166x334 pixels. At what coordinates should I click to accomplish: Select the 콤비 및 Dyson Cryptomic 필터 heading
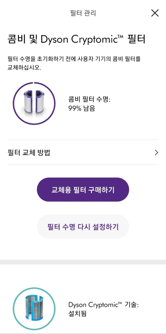point(76,40)
